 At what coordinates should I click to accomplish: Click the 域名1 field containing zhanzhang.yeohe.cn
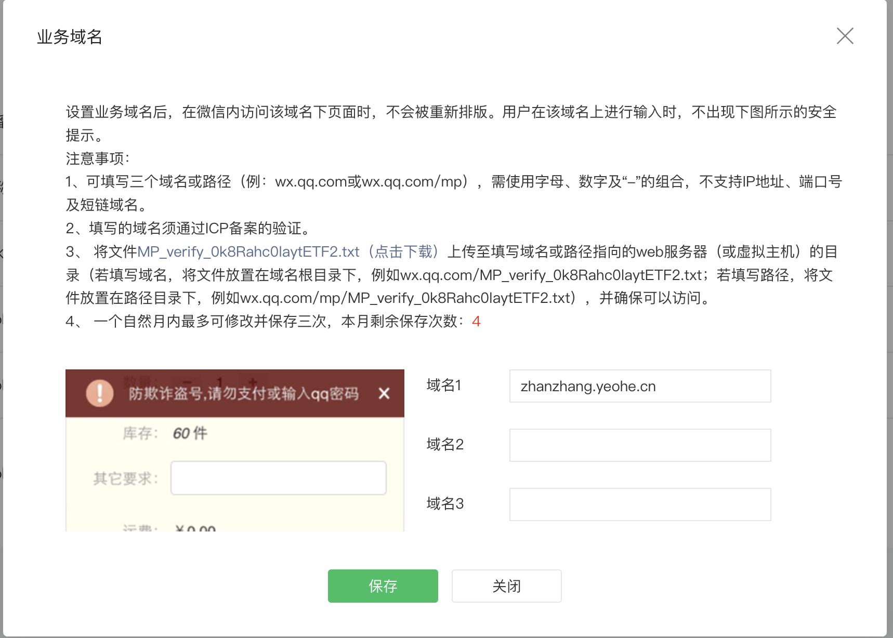[640, 386]
